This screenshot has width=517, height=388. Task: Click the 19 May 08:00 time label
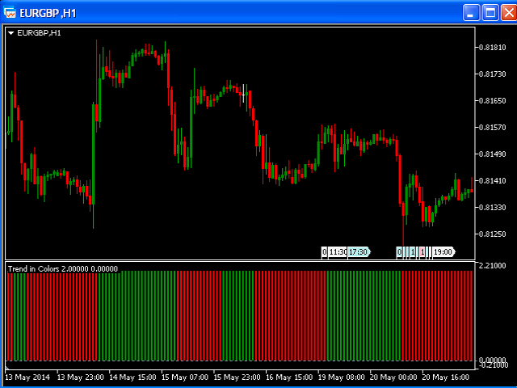(341, 377)
